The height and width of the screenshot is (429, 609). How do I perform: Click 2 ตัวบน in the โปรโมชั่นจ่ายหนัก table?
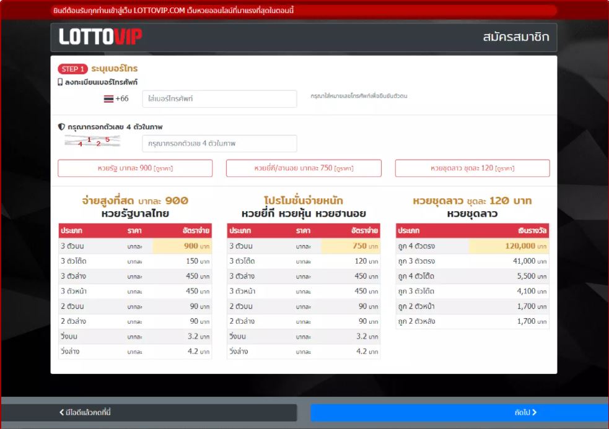[241, 306]
